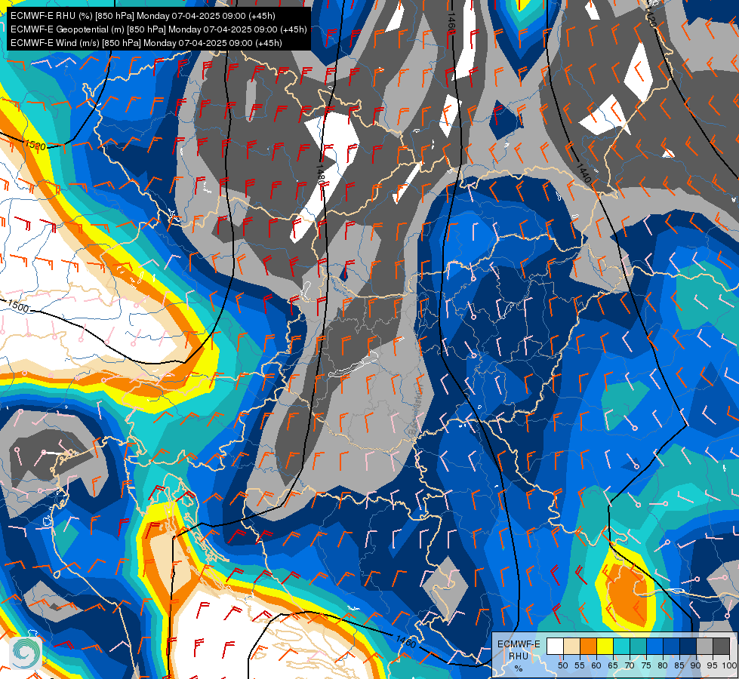Viewport: 739px width, 679px height.
Task: Click the 1420 contour label in the top-right corner
Action: (651, 17)
